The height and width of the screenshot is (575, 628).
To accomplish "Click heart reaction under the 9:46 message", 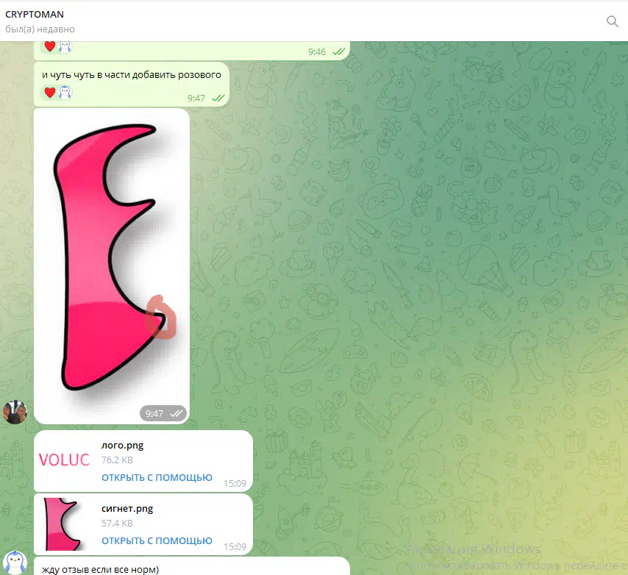I will click(x=49, y=46).
